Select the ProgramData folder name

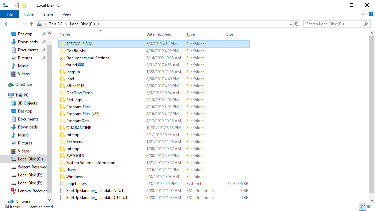pyautogui.click(x=78, y=120)
